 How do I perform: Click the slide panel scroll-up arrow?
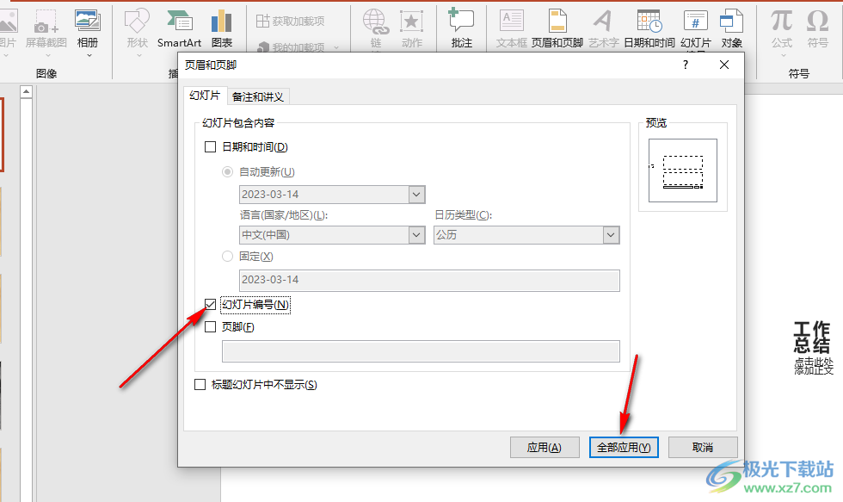(27, 92)
